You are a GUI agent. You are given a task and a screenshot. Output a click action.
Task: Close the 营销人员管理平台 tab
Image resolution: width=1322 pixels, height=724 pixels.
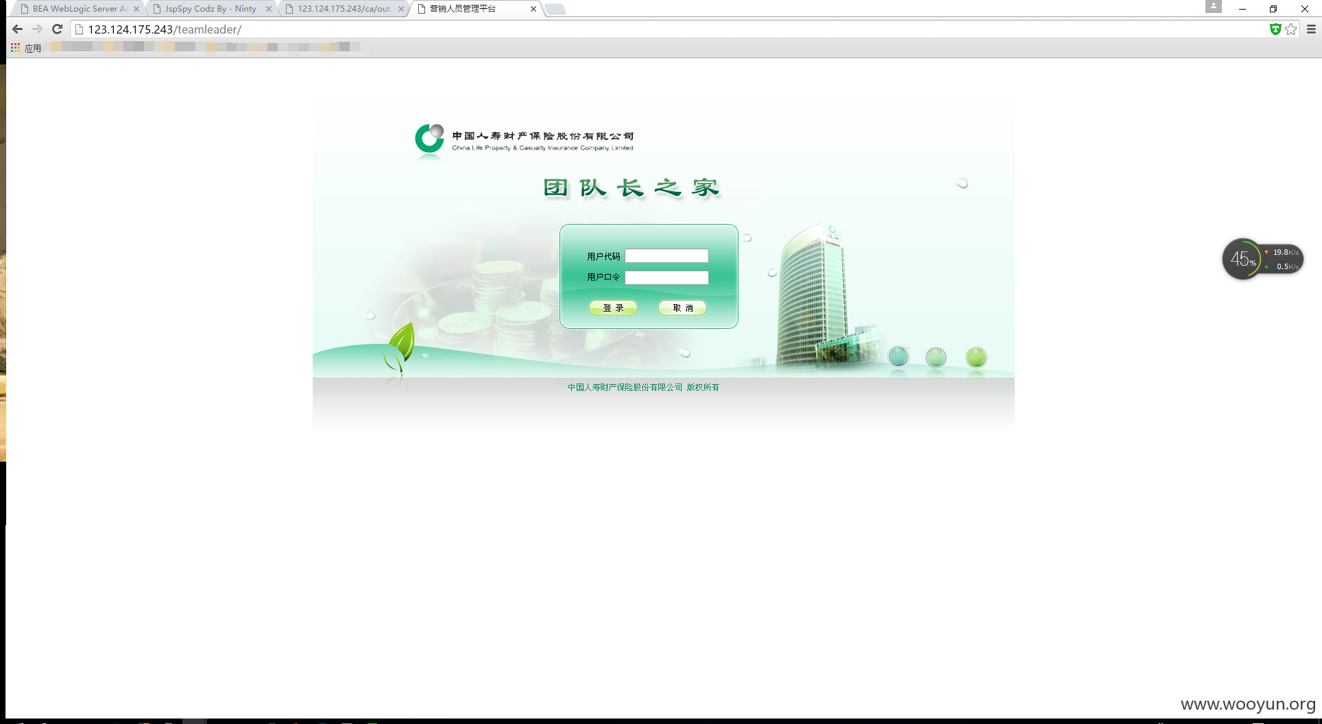(x=533, y=9)
